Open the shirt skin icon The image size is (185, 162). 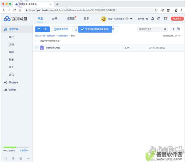tap(165, 19)
